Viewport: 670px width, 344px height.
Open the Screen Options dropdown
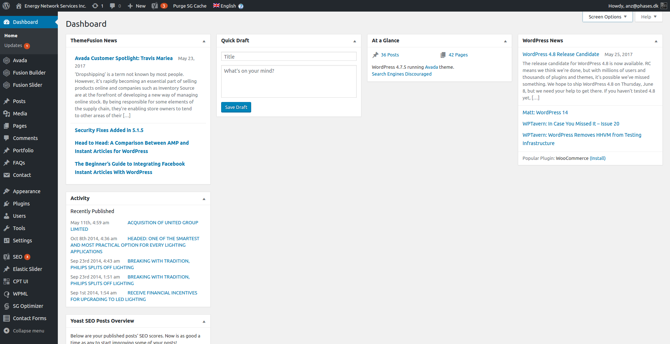tap(607, 17)
